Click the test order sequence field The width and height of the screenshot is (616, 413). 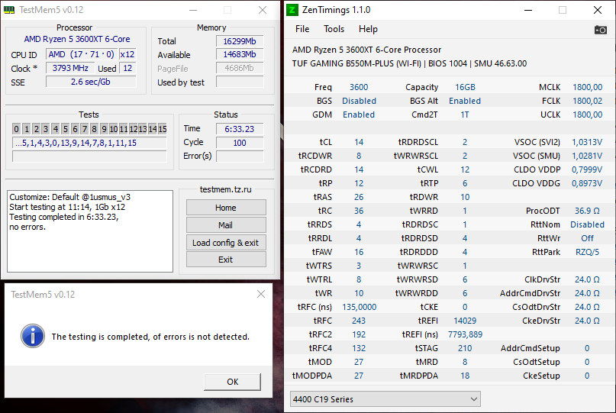(89, 143)
